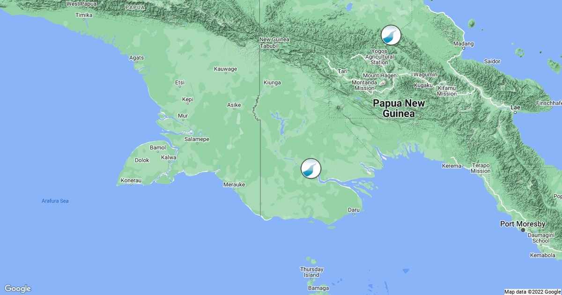Select the Agats town dot

click(137, 63)
